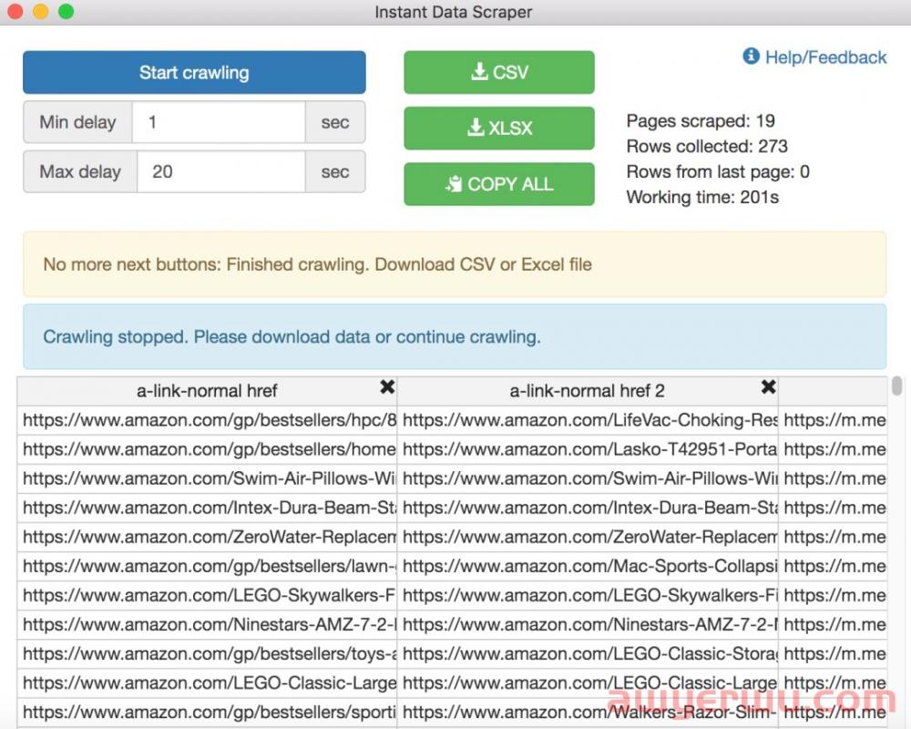The width and height of the screenshot is (911, 729).
Task: Click the Start crawling button
Action: pyautogui.click(x=194, y=73)
